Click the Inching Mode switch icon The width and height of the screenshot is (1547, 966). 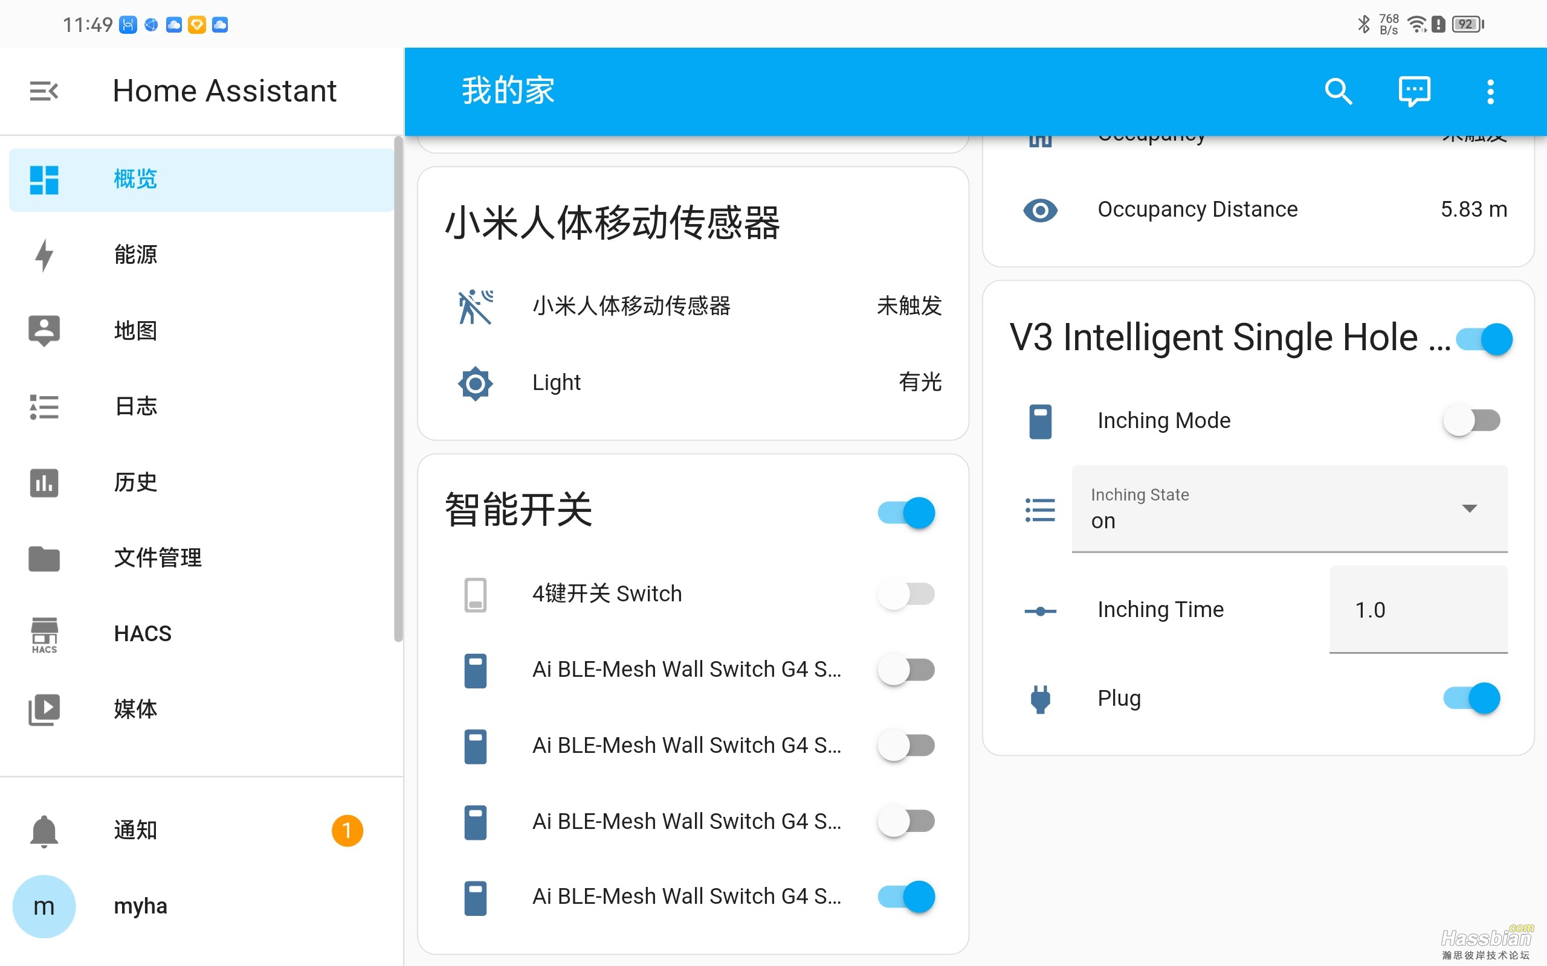[x=1040, y=421]
